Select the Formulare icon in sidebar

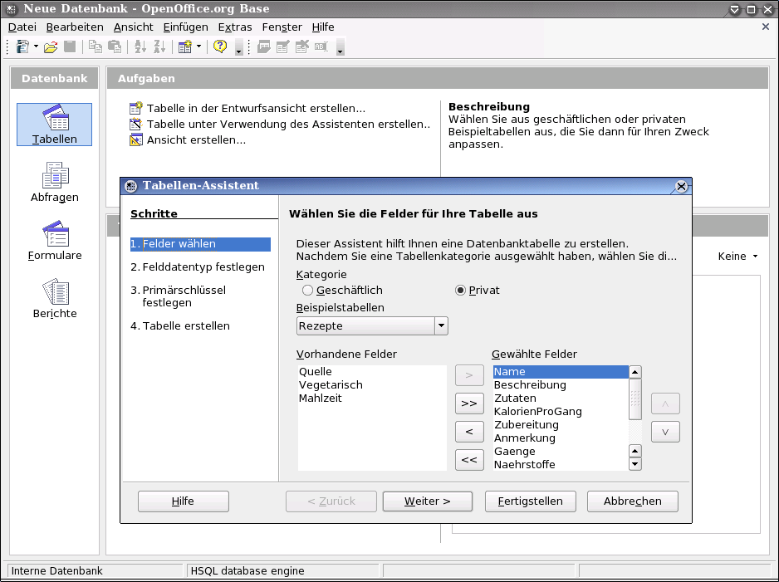coord(55,240)
